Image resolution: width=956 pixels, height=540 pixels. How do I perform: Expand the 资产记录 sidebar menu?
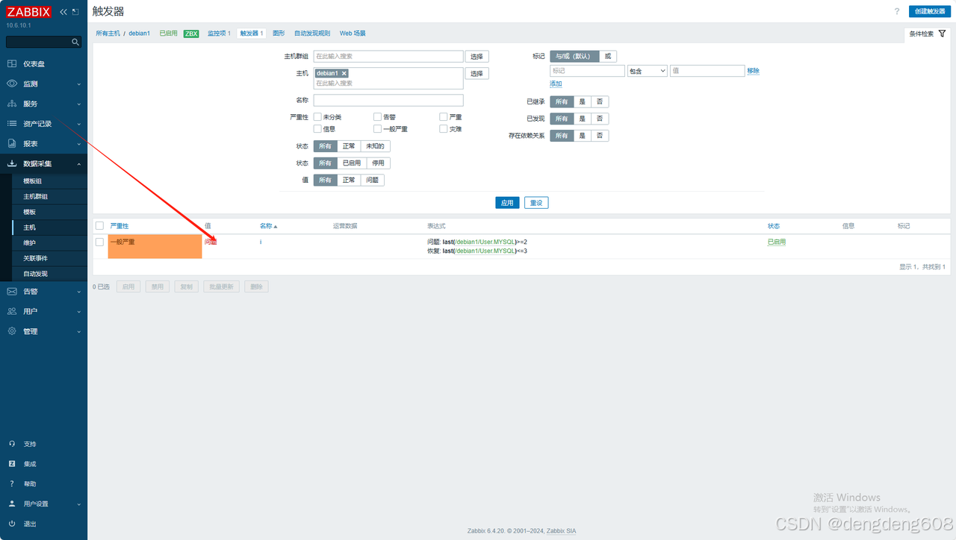pyautogui.click(x=79, y=124)
